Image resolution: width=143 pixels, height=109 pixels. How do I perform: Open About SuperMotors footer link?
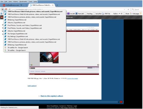click(52, 106)
